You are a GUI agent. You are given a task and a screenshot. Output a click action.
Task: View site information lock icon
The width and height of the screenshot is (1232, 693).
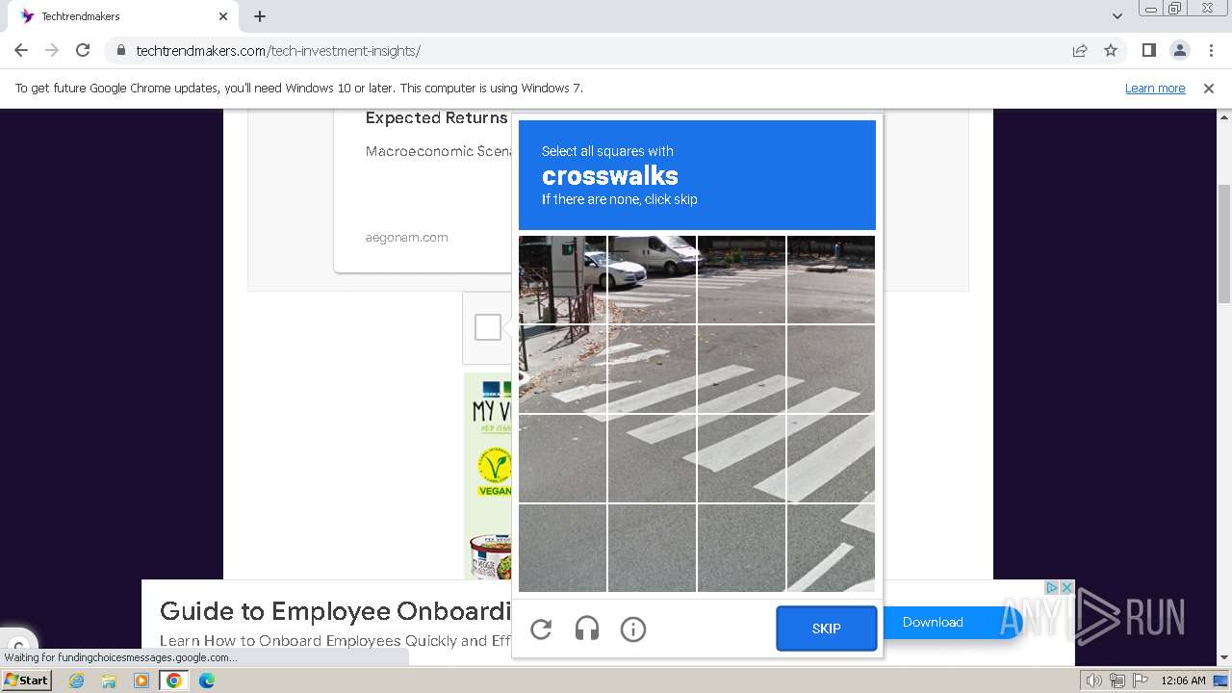tap(120, 50)
